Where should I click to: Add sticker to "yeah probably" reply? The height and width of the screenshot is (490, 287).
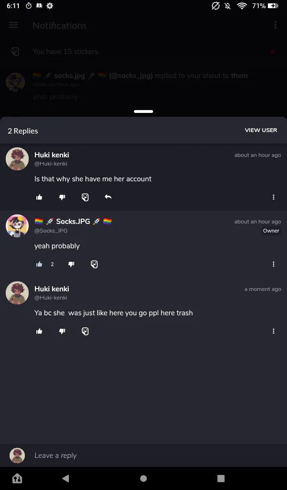tap(94, 264)
